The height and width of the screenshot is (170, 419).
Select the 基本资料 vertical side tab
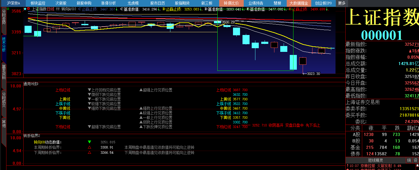[x=4, y=72]
